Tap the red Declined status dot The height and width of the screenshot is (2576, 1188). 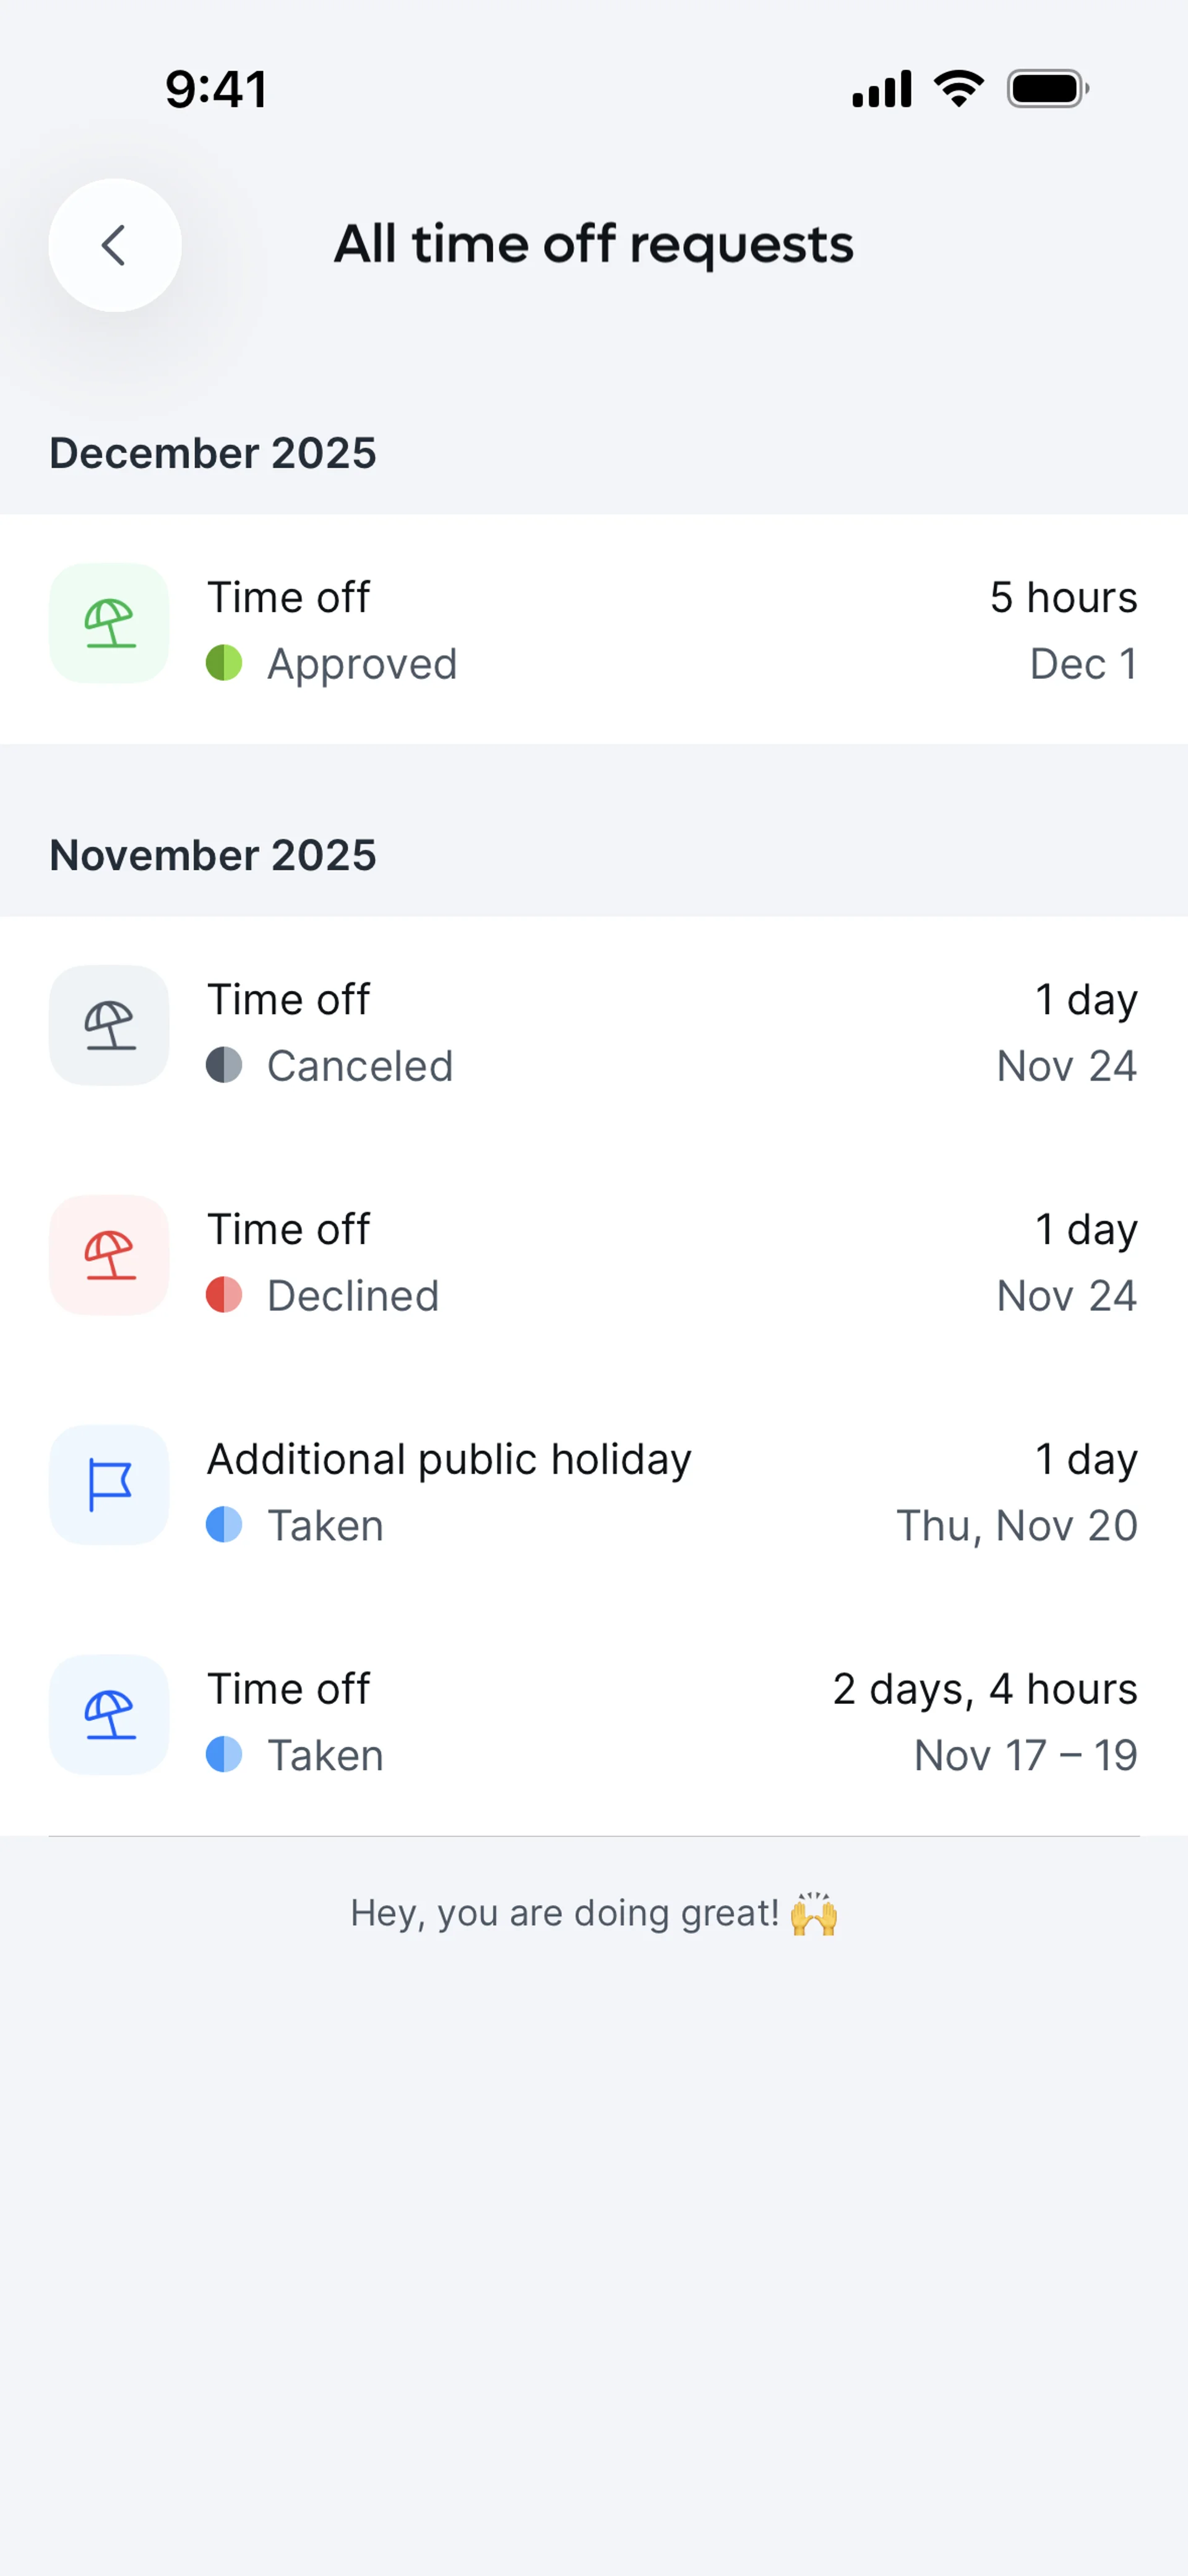(x=224, y=1295)
